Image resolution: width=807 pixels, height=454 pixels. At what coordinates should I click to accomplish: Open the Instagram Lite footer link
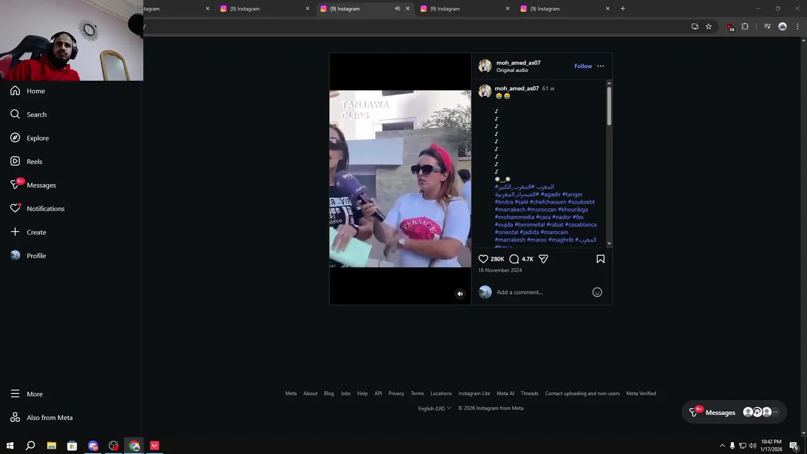coord(474,393)
